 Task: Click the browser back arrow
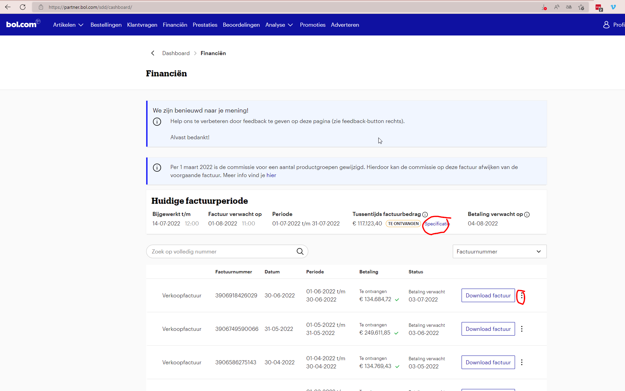click(x=8, y=7)
